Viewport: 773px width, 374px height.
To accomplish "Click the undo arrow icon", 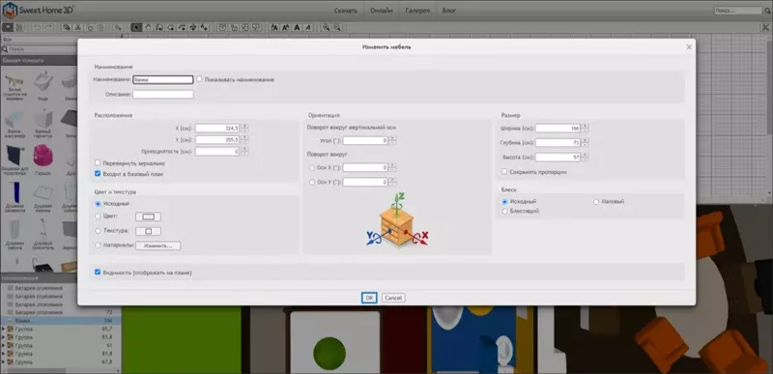I will coord(37,28).
